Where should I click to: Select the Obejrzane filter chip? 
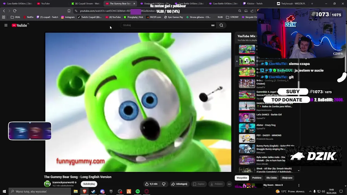click(x=287, y=178)
